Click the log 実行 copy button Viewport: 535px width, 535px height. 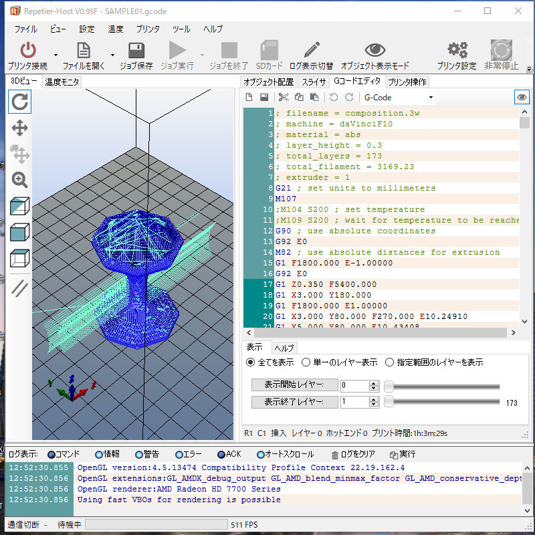pos(403,455)
